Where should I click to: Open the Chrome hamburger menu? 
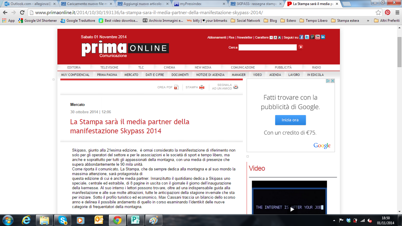(397, 13)
